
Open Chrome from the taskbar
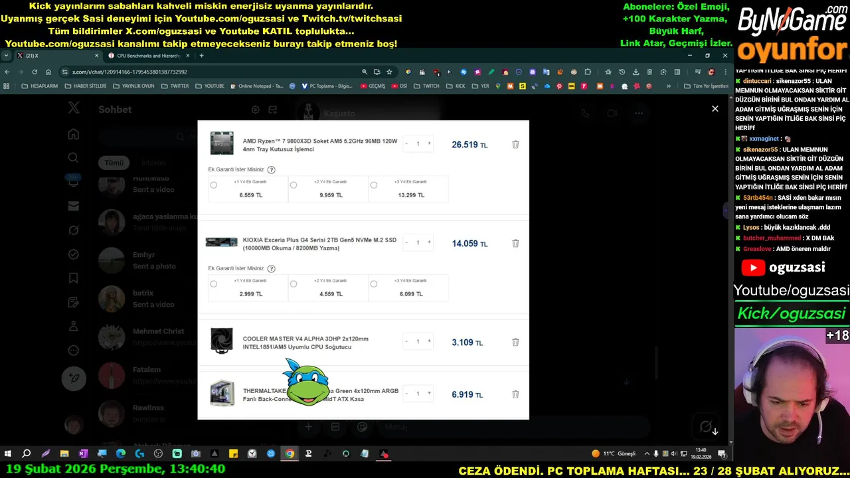[290, 453]
